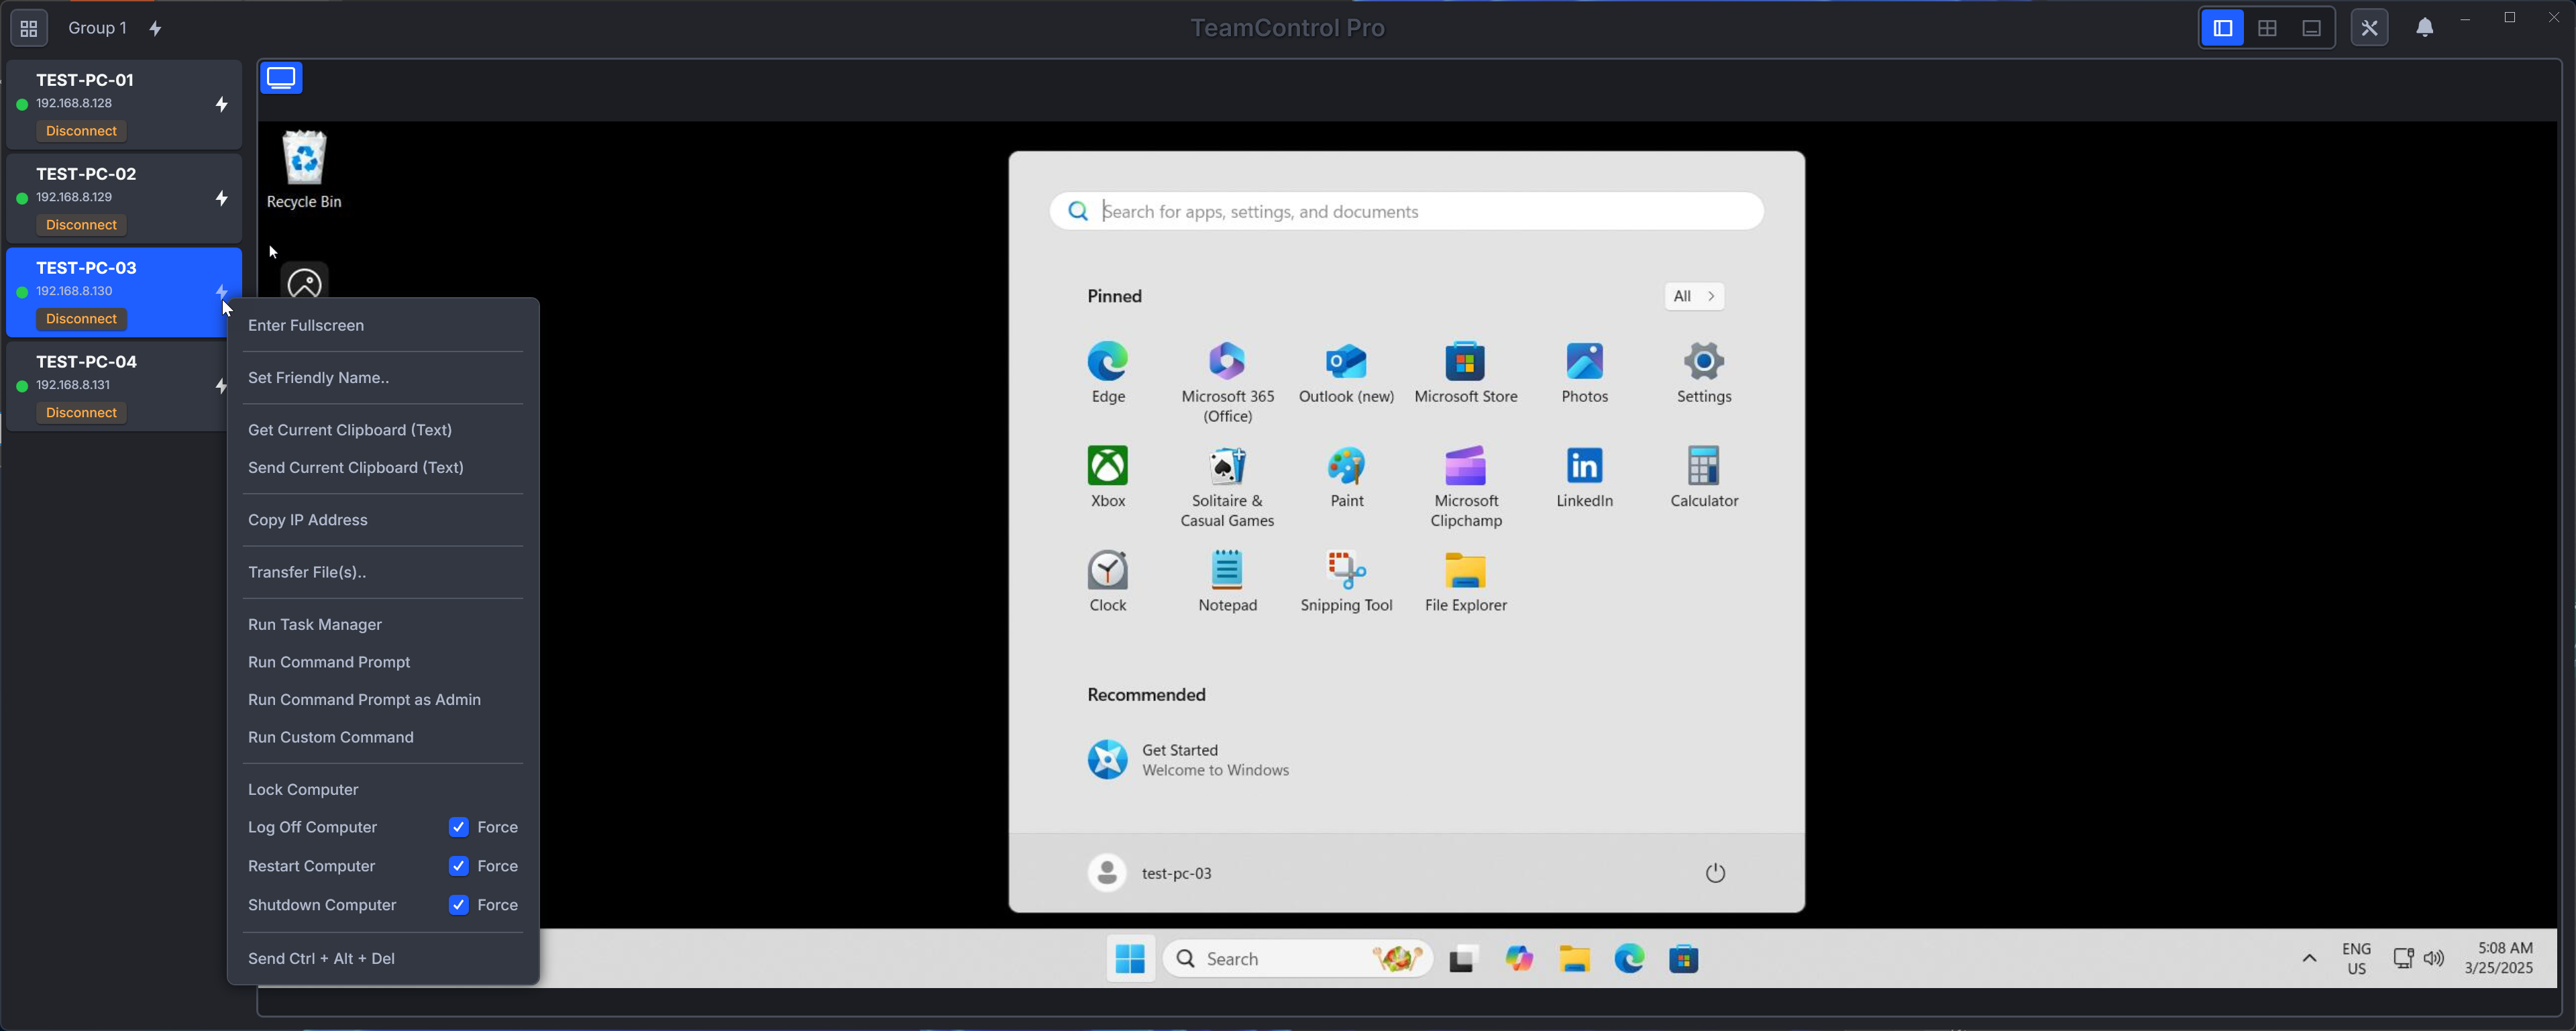The image size is (2576, 1031).
Task: Click the lightning icon on TEST-PC-01
Action: [x=222, y=104]
